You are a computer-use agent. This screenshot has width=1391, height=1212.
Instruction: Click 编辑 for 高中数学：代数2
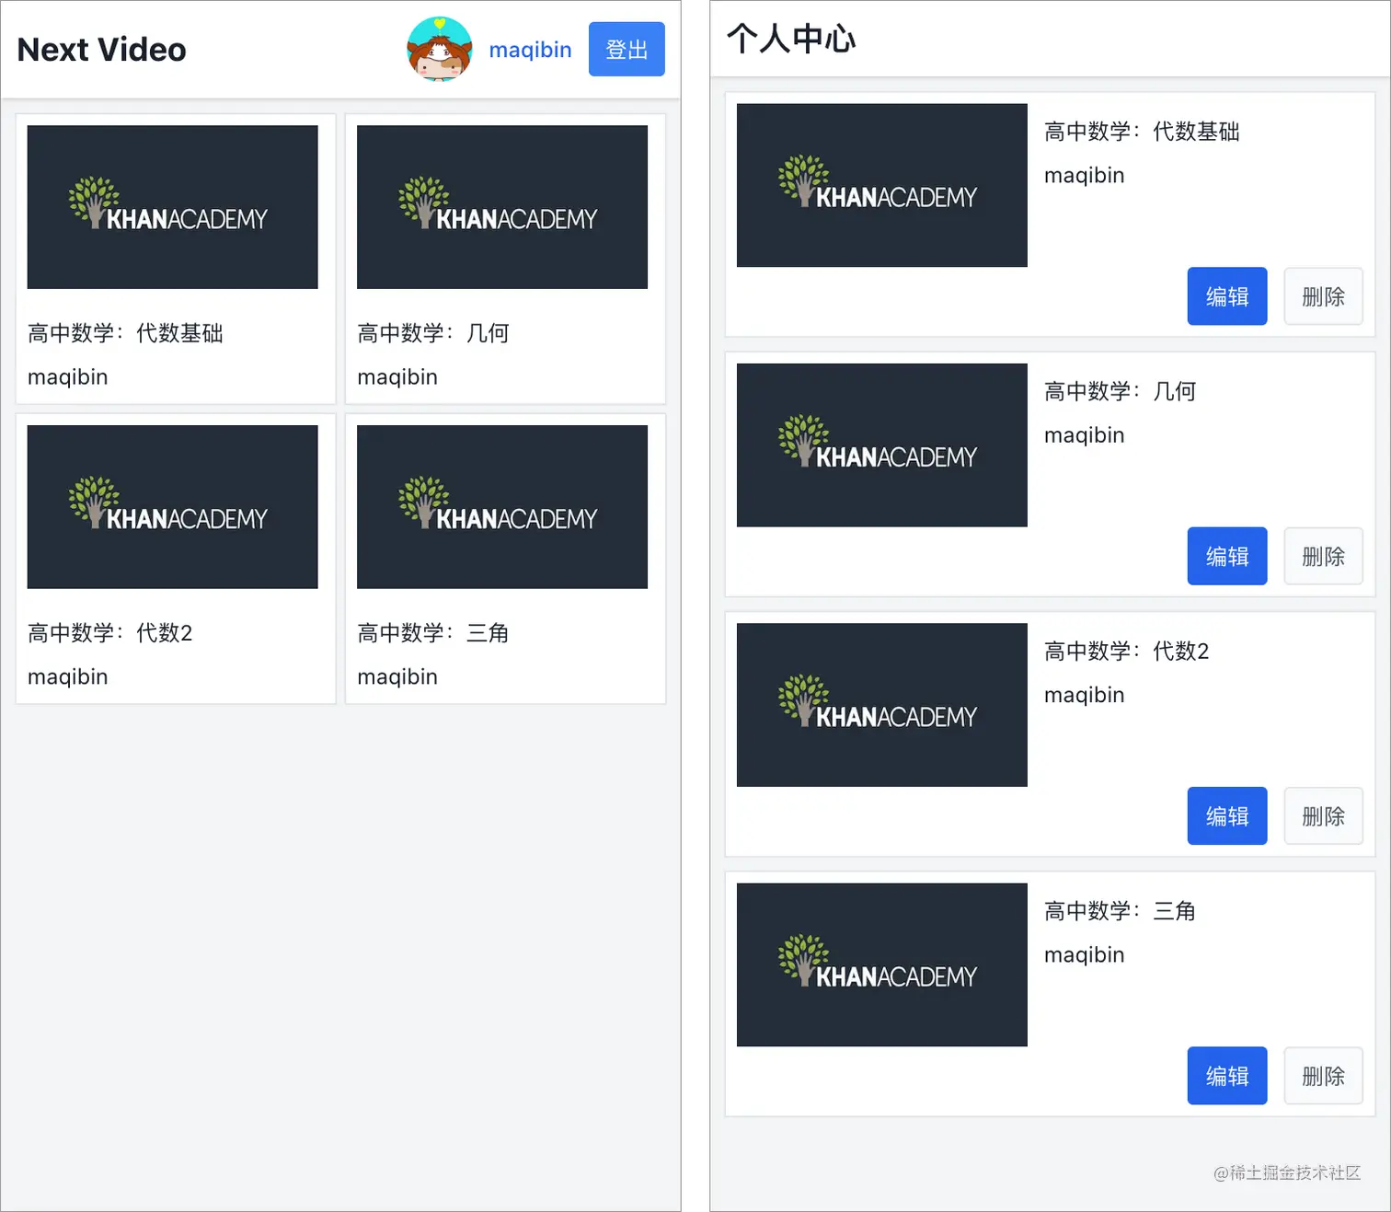click(x=1226, y=815)
